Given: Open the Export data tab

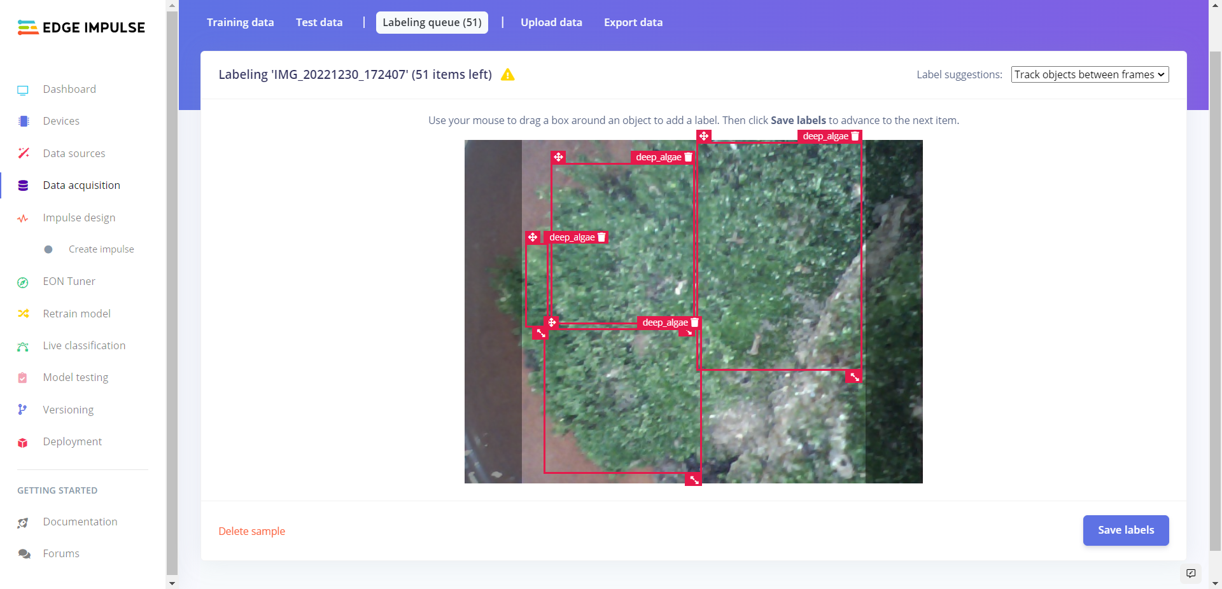Looking at the screenshot, I should point(633,22).
